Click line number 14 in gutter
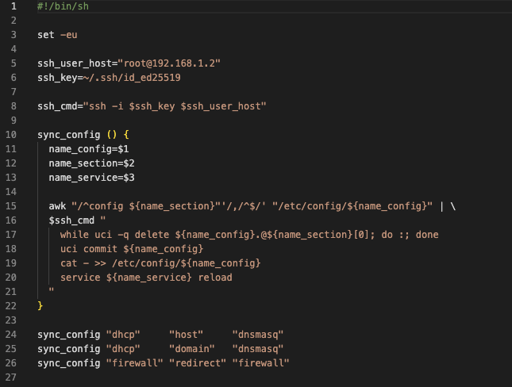Image resolution: width=512 pixels, height=387 pixels. pos(11,192)
